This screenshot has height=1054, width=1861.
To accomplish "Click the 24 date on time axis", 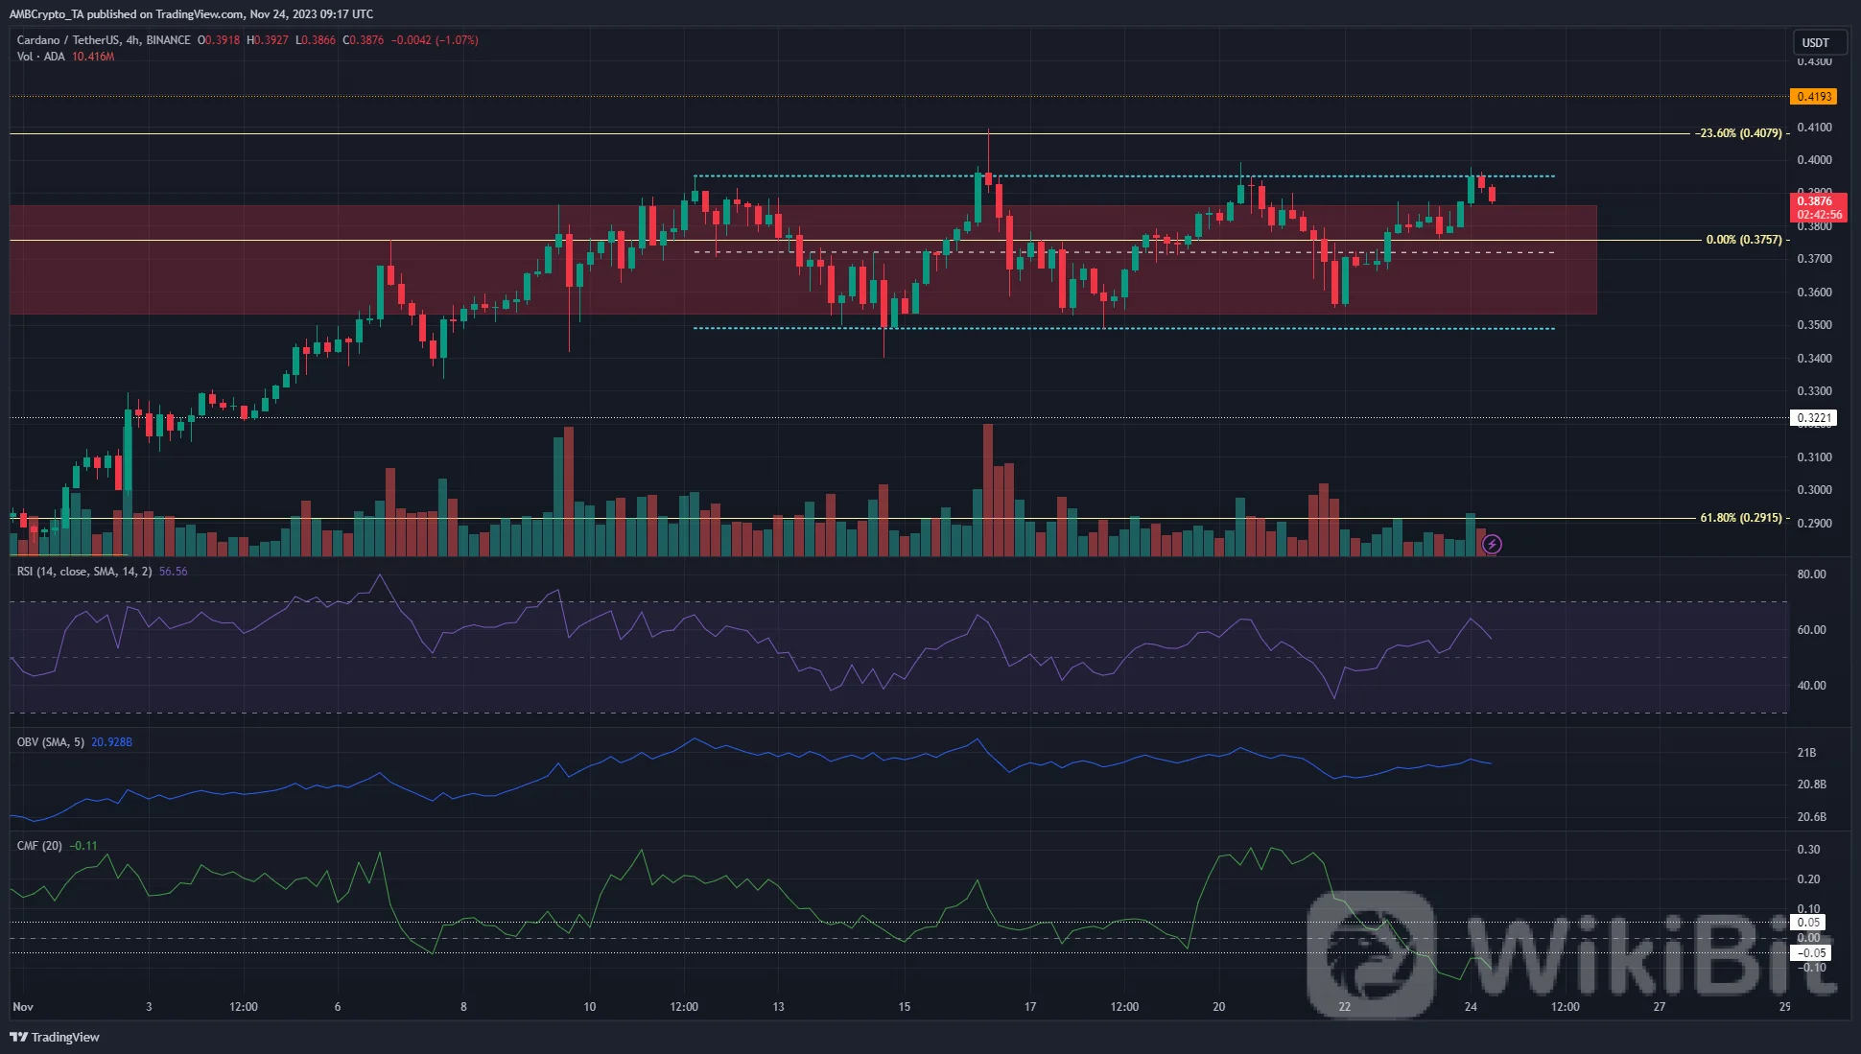I will pyautogui.click(x=1471, y=1007).
